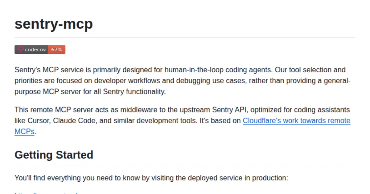Open the partially visible URL link at bottom

[46, 193]
